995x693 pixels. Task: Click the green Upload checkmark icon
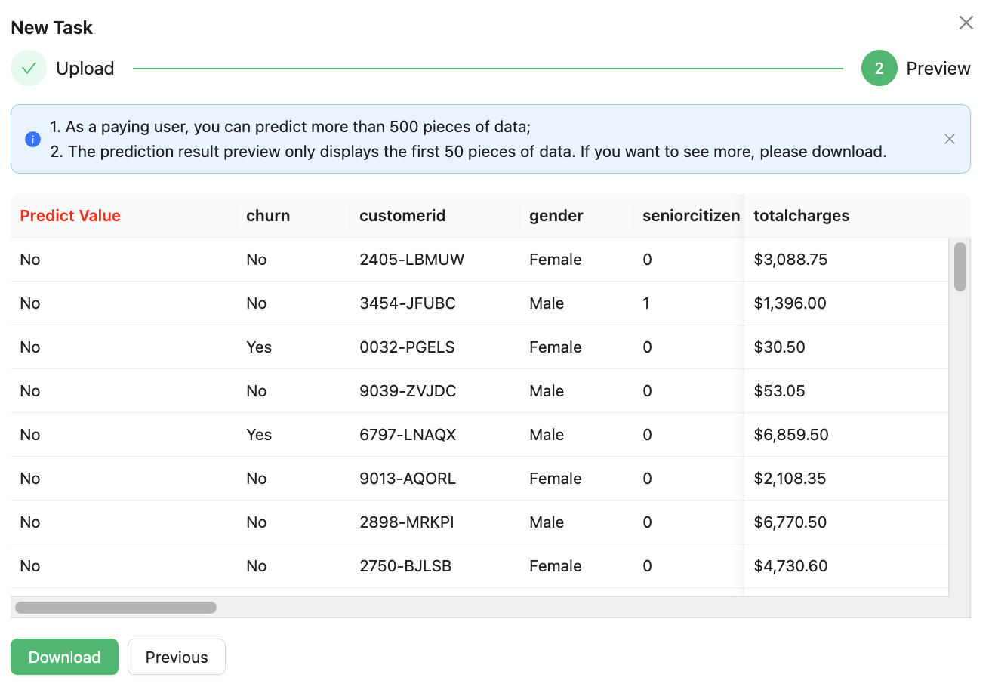(29, 69)
